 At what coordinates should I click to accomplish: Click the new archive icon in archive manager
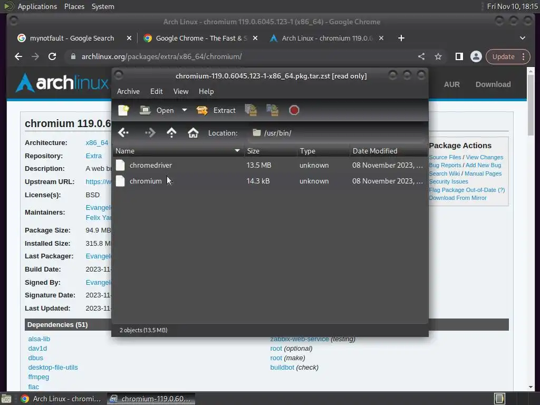pos(123,110)
